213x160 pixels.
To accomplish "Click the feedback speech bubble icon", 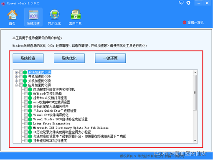I will click(x=181, y=3).
